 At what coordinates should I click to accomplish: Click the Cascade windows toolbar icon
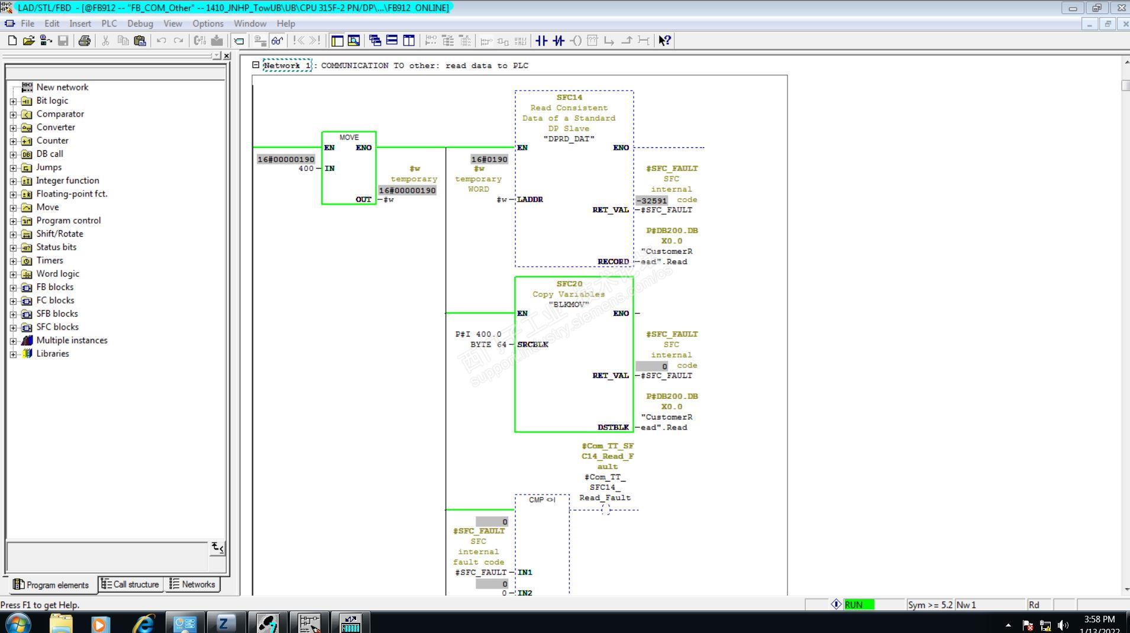point(375,41)
